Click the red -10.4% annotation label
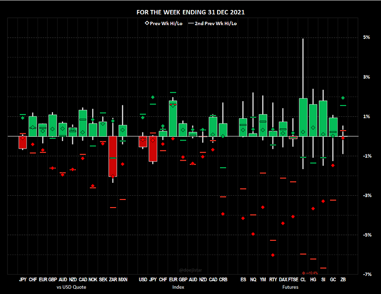This screenshot has width=381, height=294. 311,273
